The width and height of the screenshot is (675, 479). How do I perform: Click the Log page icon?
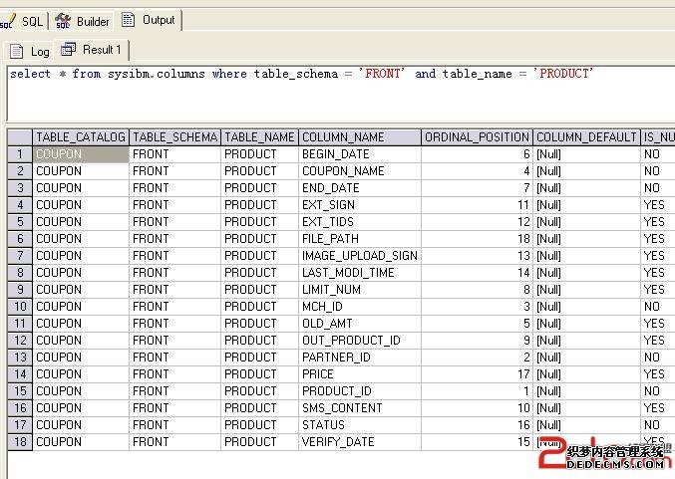click(x=17, y=51)
